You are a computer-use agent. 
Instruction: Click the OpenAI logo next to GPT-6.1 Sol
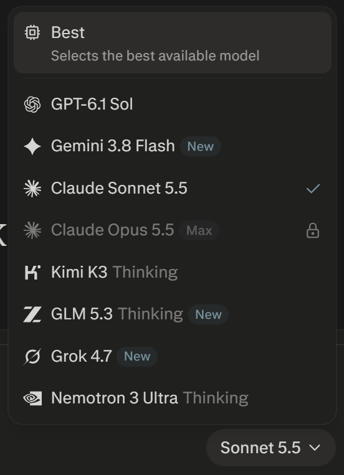[x=32, y=105]
